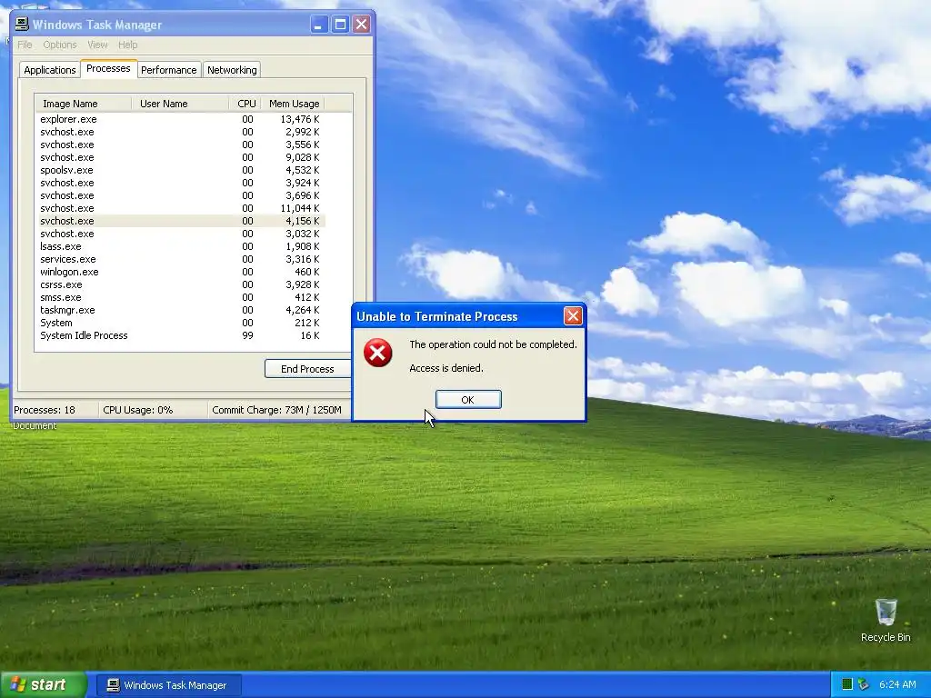Click the Commit Charge status bar entry
Image resolution: width=931 pixels, height=698 pixels.
click(279, 410)
